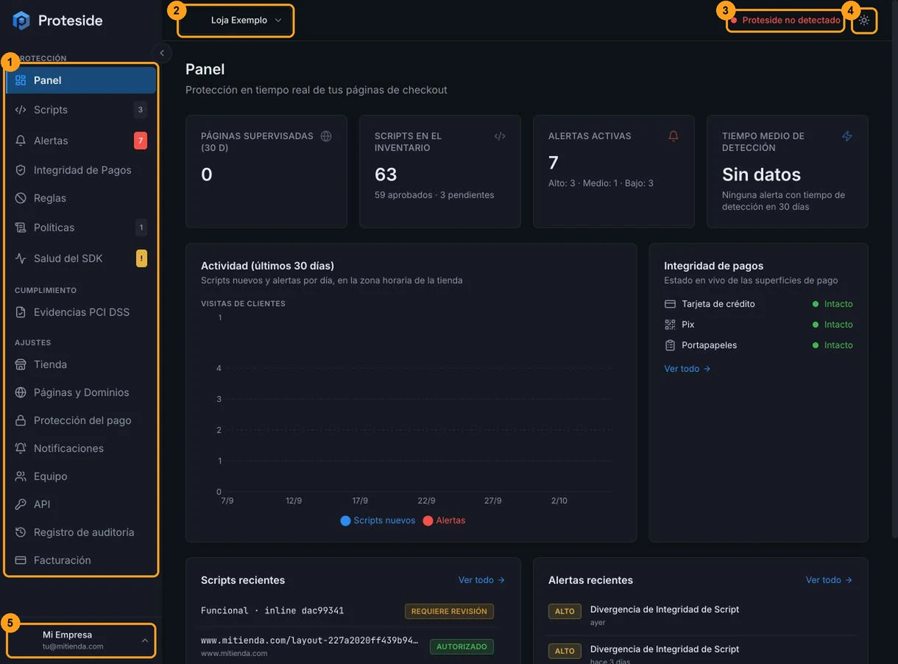898x664 pixels.
Task: Click the Scripts code icon in sidebar
Action: (21, 110)
